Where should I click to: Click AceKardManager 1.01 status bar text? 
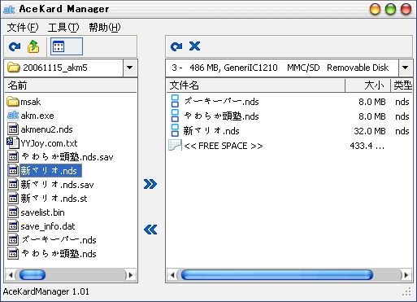[x=46, y=291]
